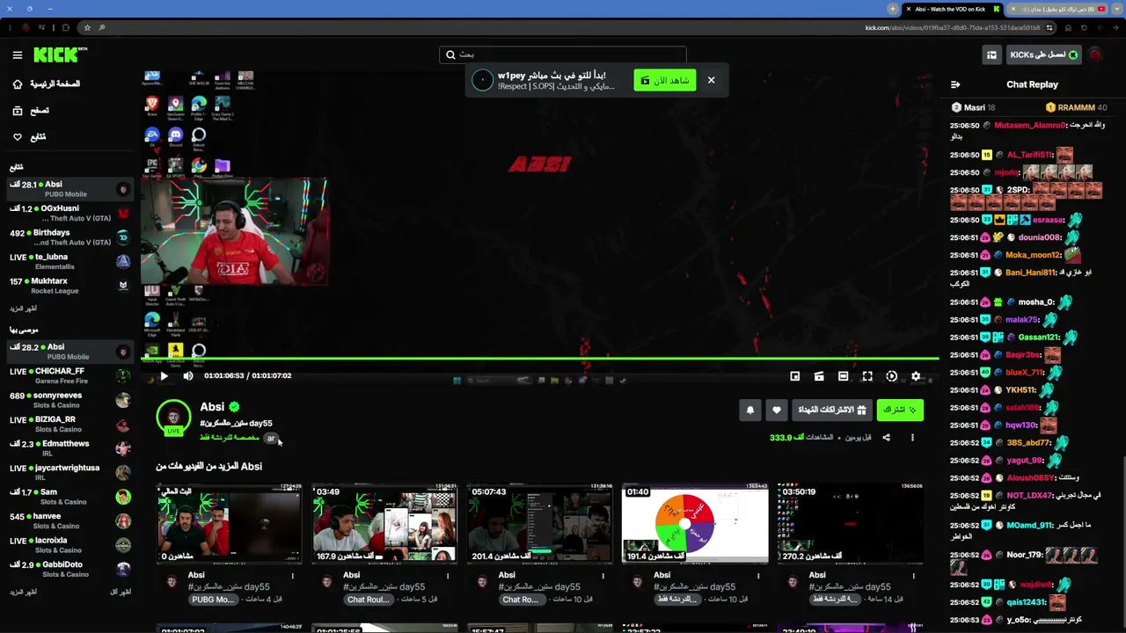Viewport: 1126px width, 633px height.
Task: Toggle theater mode on the player
Action: [x=843, y=376]
